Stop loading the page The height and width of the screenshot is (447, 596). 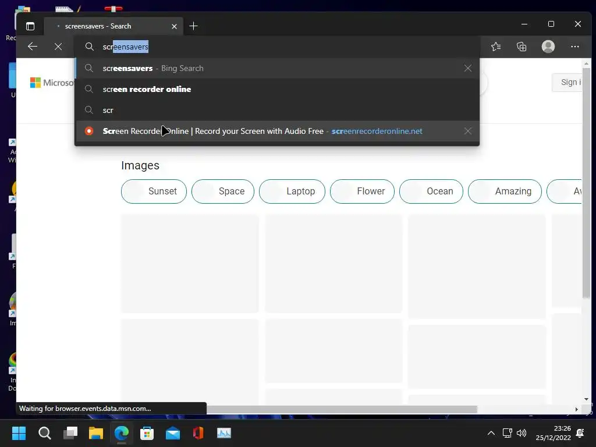58,47
